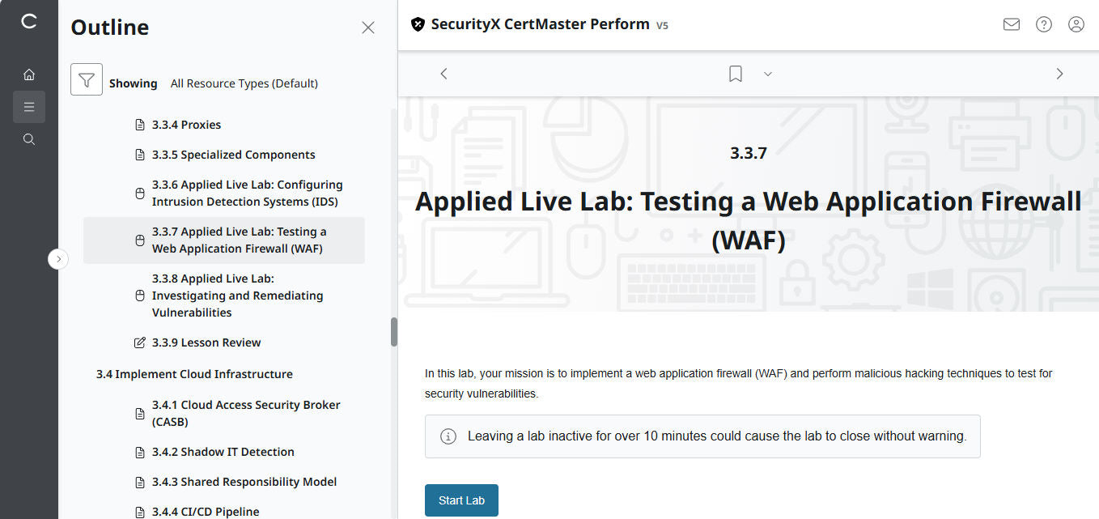Expand the bookmark dropdown chevron

pos(768,74)
